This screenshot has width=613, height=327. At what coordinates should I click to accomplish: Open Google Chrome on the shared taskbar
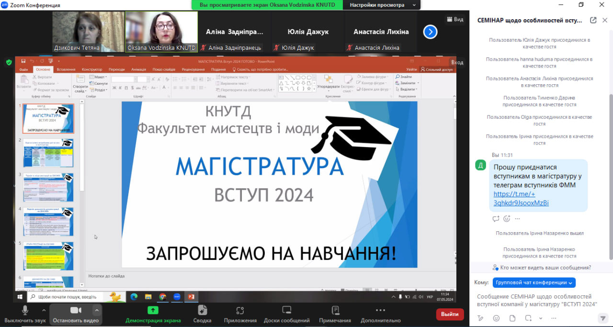162,297
